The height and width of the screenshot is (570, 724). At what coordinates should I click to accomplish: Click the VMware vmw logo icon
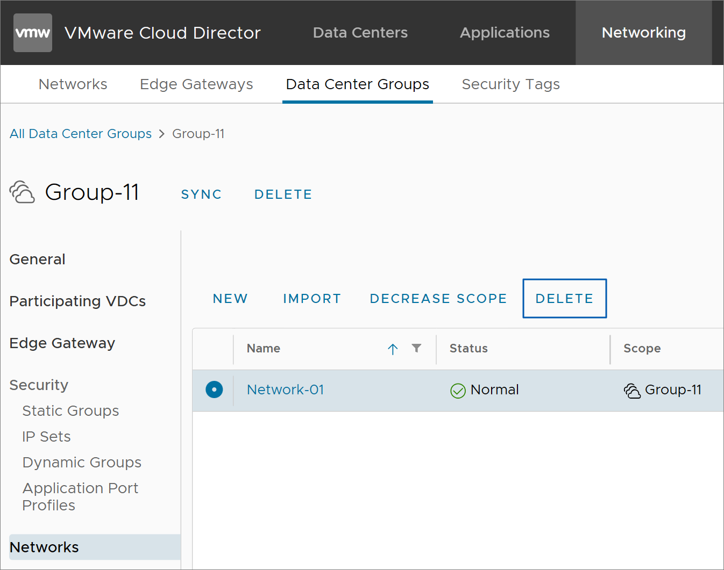[x=33, y=33]
